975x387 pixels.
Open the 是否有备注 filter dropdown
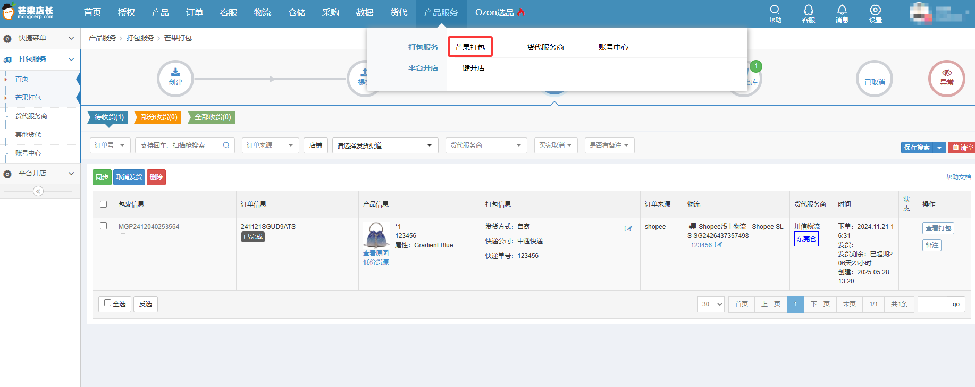click(609, 145)
